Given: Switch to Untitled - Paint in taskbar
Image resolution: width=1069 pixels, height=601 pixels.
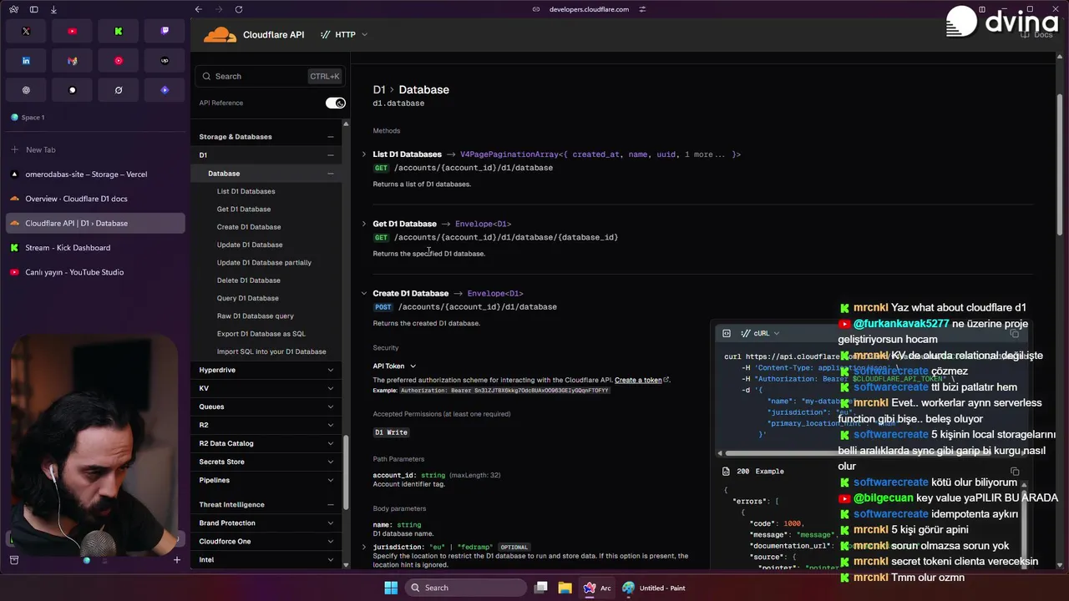Looking at the screenshot, I should [x=654, y=588].
